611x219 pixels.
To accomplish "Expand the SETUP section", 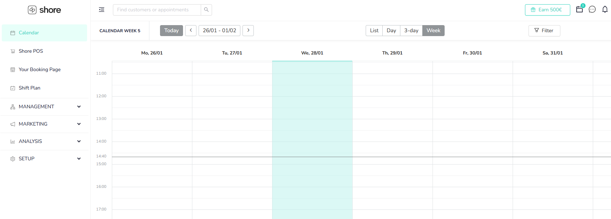I will 45,159.
